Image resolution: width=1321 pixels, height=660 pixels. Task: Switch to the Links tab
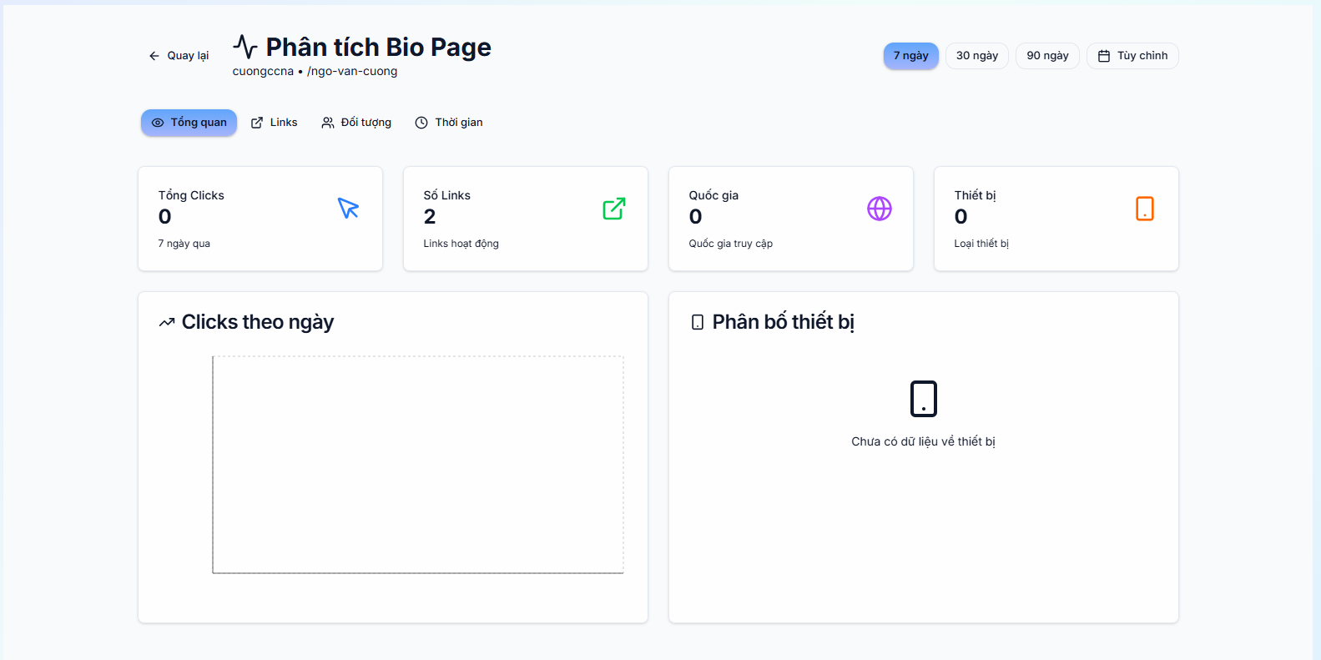[274, 123]
